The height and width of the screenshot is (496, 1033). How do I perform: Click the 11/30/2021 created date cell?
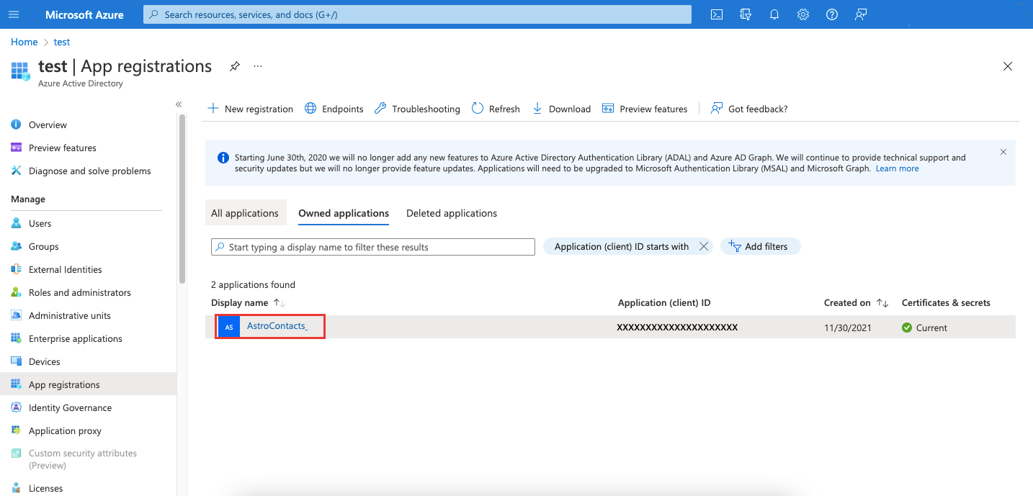point(848,328)
